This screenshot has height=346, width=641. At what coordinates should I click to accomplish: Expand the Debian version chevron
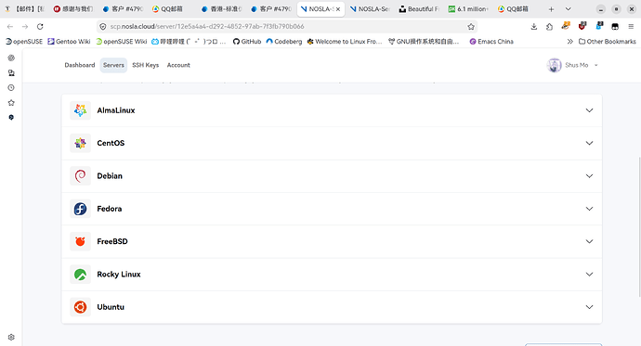point(589,176)
